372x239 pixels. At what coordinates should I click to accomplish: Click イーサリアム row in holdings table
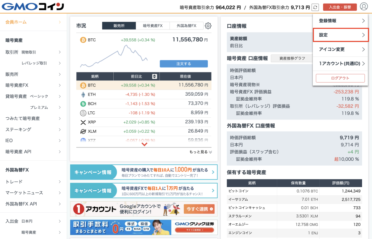click(x=295, y=200)
